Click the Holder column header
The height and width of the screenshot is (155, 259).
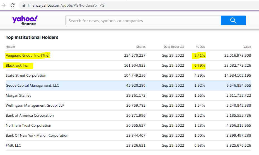click(10, 47)
